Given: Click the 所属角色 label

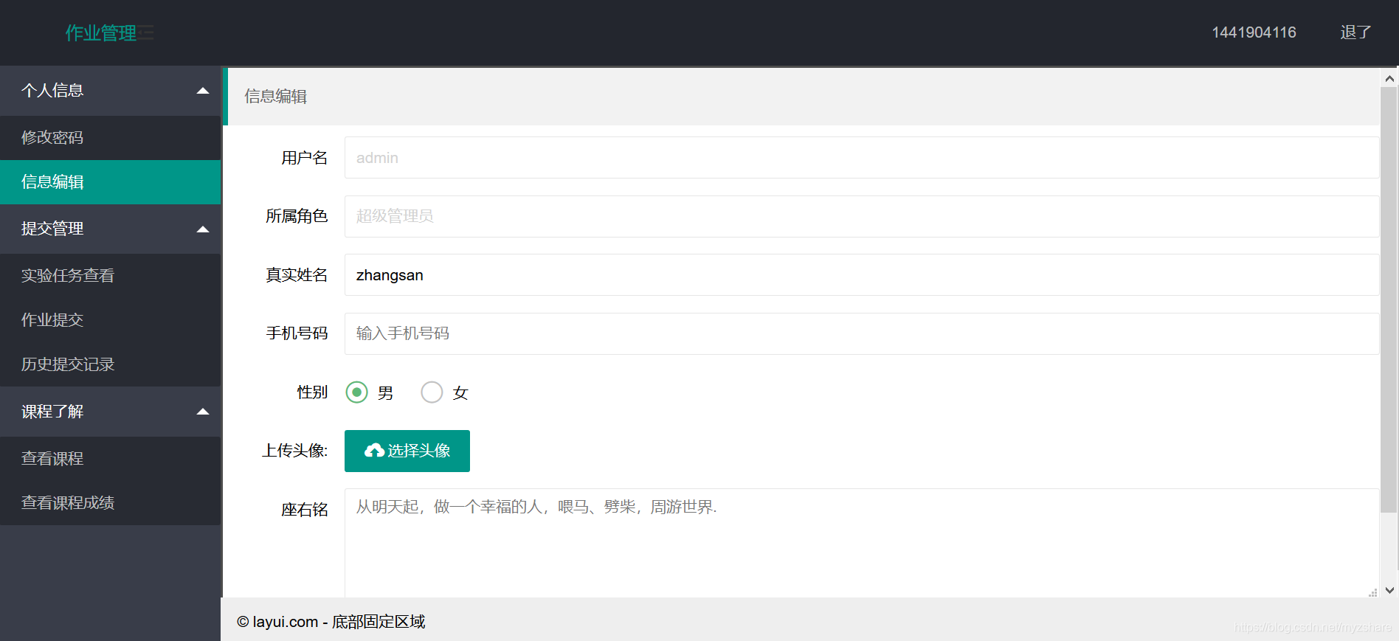Looking at the screenshot, I should pos(297,216).
